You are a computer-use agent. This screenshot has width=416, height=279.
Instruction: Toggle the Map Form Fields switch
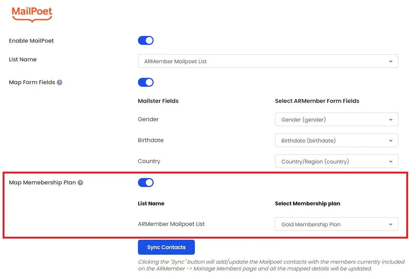pyautogui.click(x=146, y=82)
